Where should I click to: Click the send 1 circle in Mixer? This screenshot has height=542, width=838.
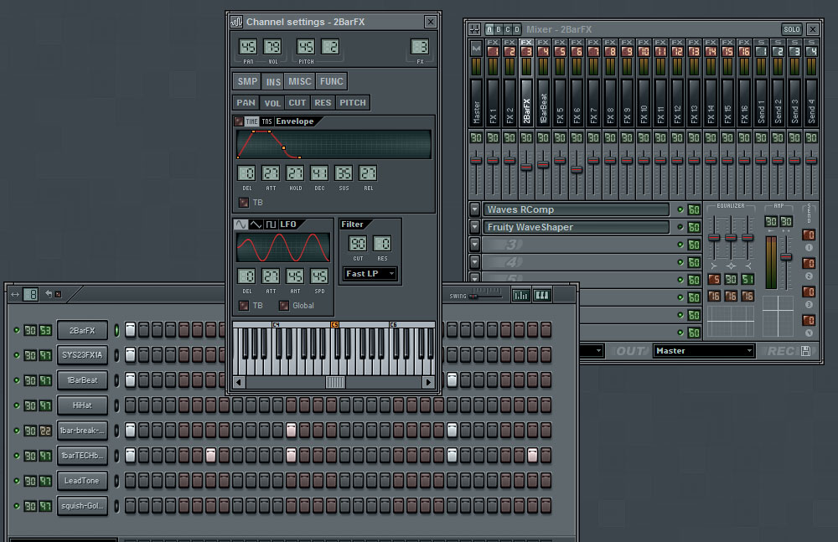809,248
